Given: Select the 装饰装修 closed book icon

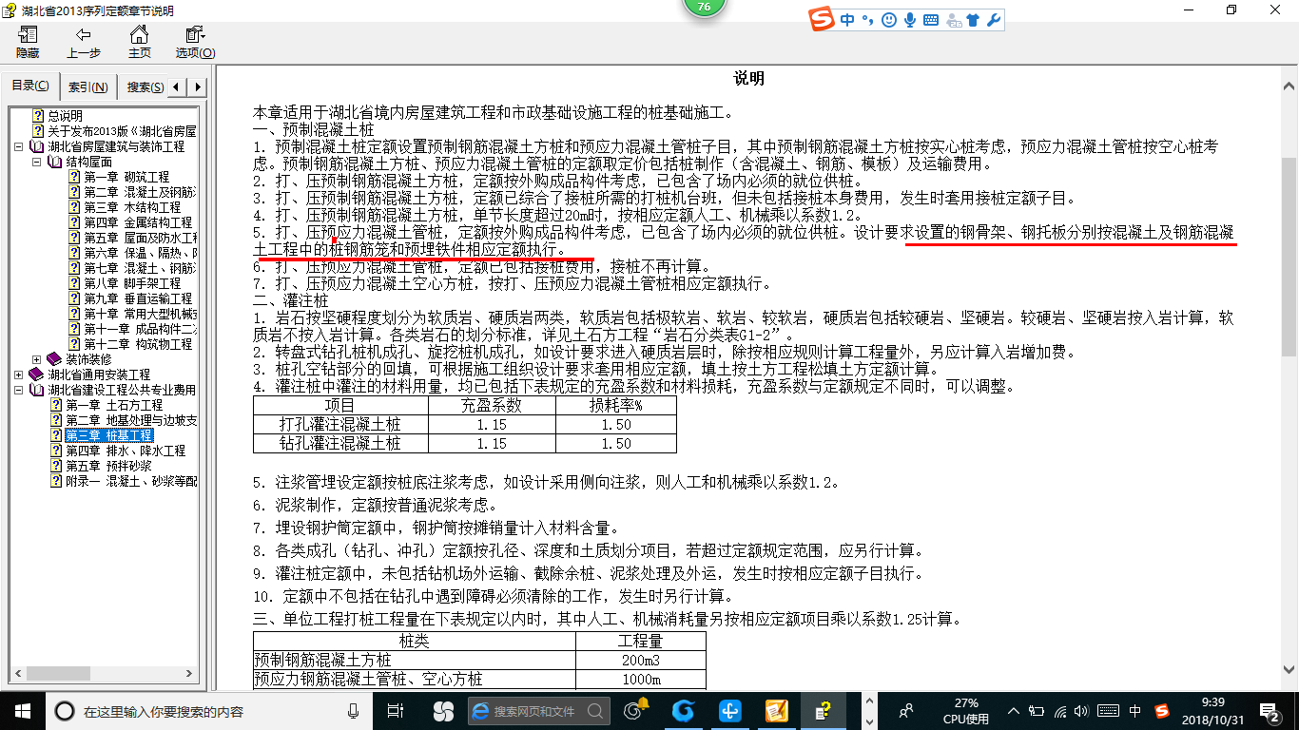Looking at the screenshot, I should (54, 359).
